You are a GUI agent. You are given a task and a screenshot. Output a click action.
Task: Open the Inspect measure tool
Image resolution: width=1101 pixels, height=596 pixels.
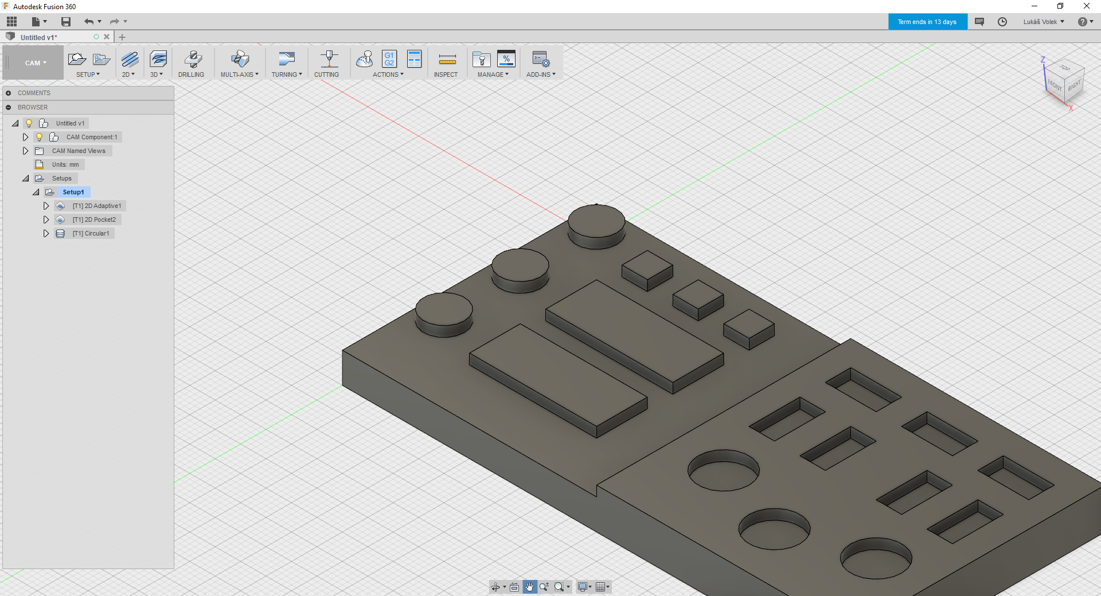click(x=446, y=59)
